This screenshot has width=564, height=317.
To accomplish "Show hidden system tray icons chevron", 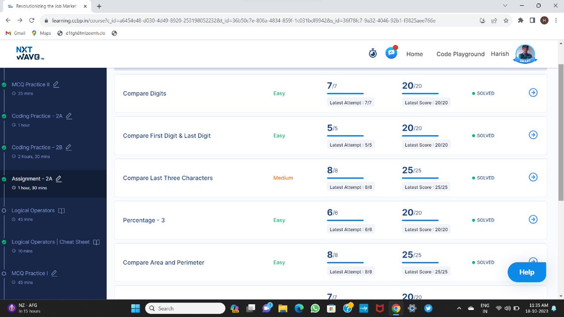I will pos(459,309).
